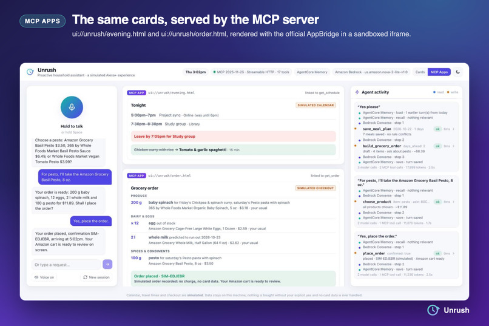
Task: Toggle dark mode with the moon icon
Action: (x=458, y=72)
